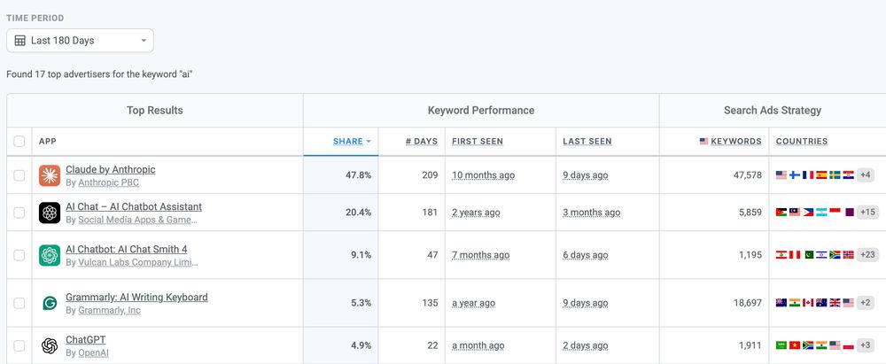
Task: Click the Sweden flag in Claude's row
Action: (x=835, y=175)
